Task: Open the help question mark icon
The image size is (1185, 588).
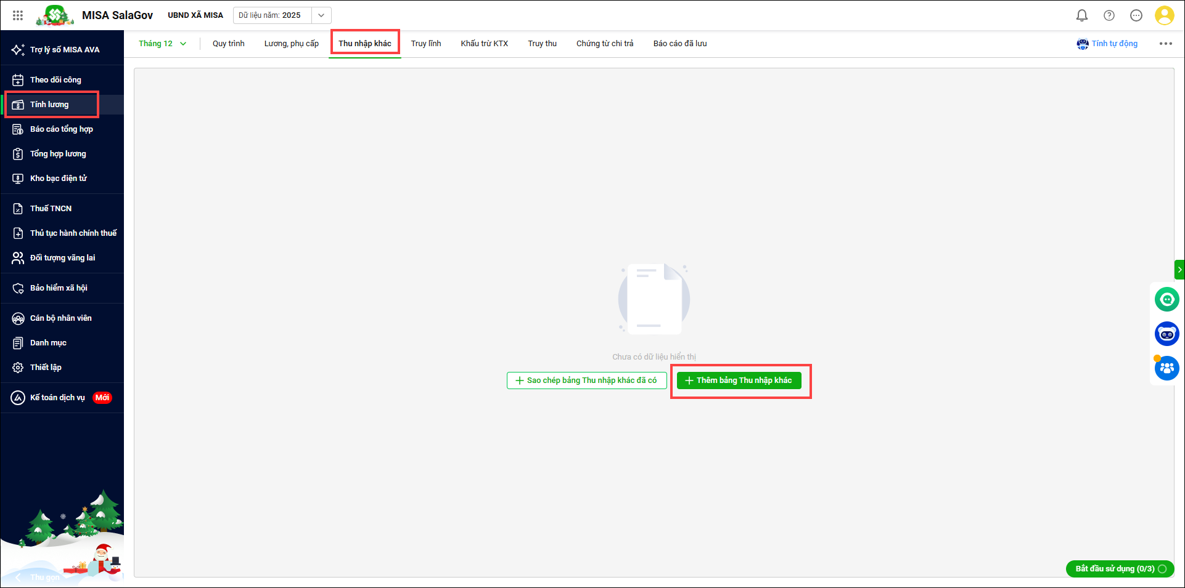Action: [x=1109, y=15]
